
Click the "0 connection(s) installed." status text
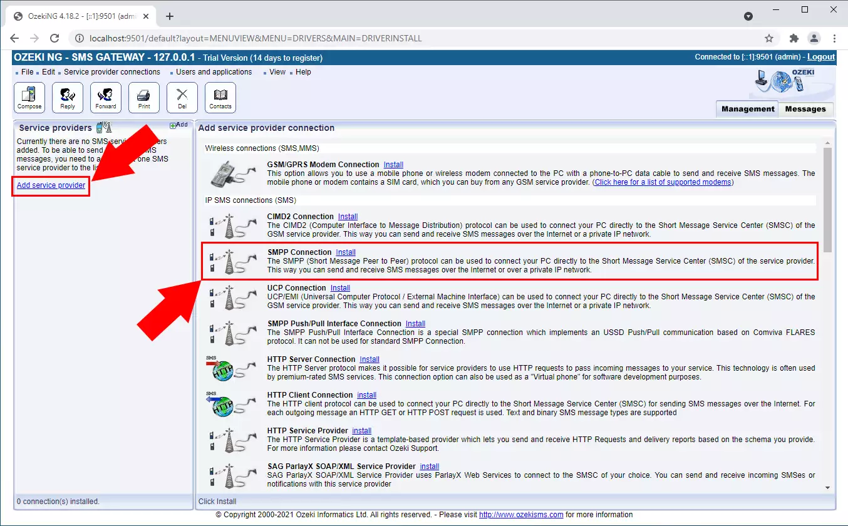pos(58,502)
